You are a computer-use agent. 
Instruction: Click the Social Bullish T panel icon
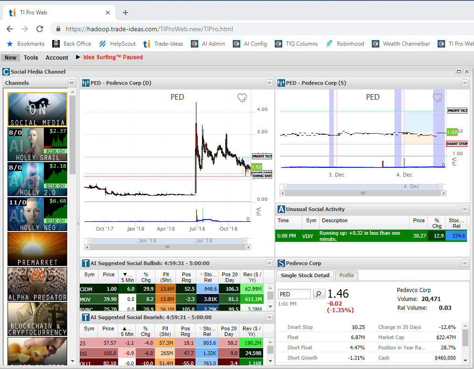click(85, 263)
